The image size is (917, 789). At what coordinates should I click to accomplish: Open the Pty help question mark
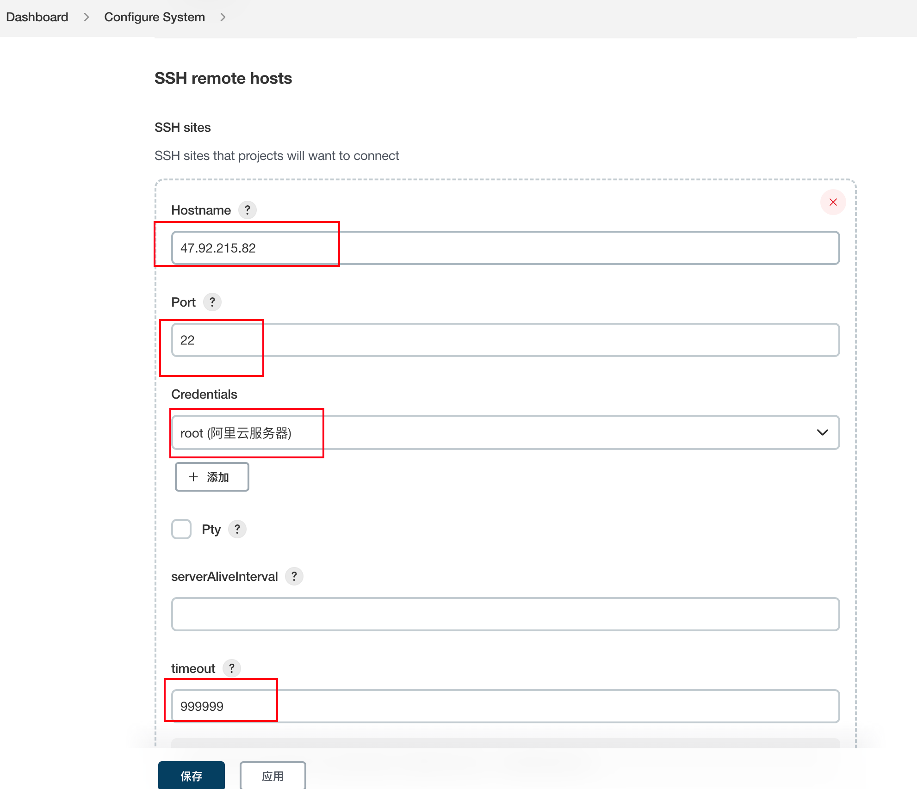(237, 529)
